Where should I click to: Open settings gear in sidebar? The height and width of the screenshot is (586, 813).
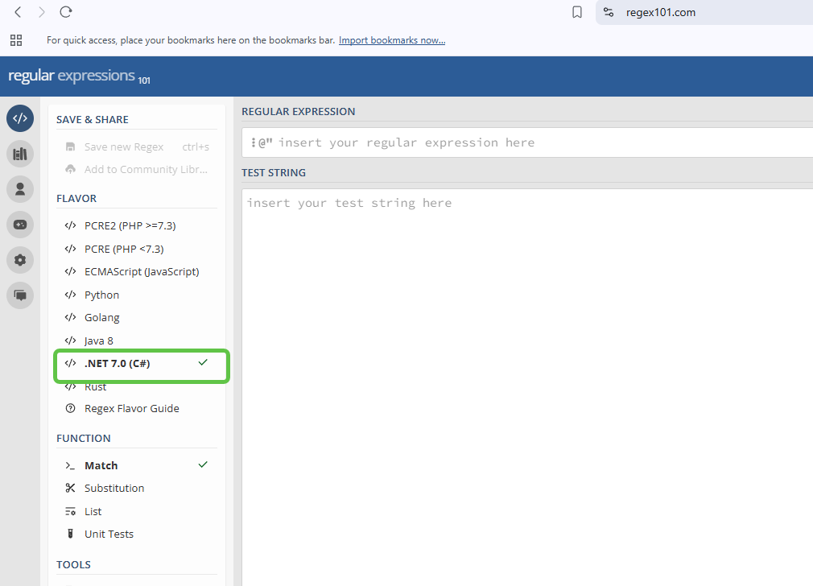point(20,260)
